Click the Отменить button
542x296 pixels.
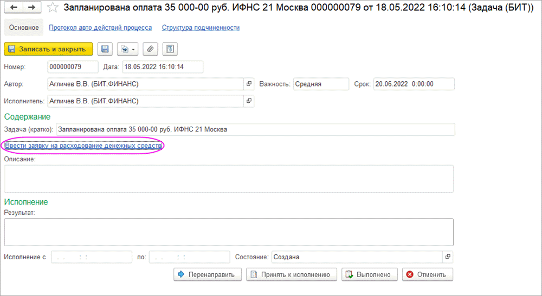click(427, 274)
